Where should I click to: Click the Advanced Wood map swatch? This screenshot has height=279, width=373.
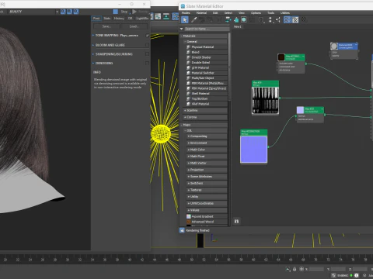click(189, 222)
